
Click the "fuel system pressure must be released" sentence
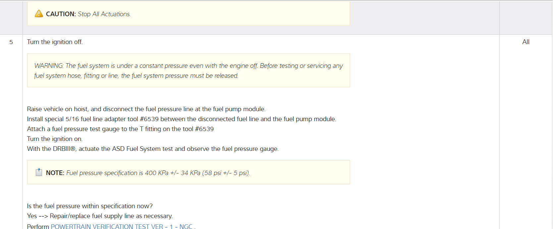click(x=179, y=76)
